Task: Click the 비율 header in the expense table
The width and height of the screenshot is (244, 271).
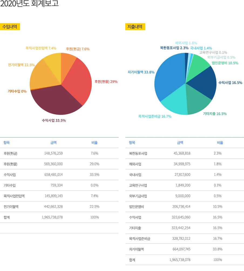Action: (x=220, y=143)
